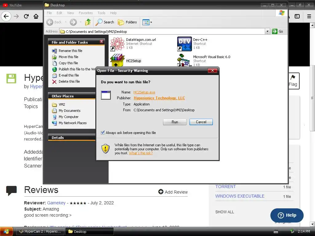Screen dimensions: 315x236
Task: Open the HC2Setup.exe name link
Action: 144,92
